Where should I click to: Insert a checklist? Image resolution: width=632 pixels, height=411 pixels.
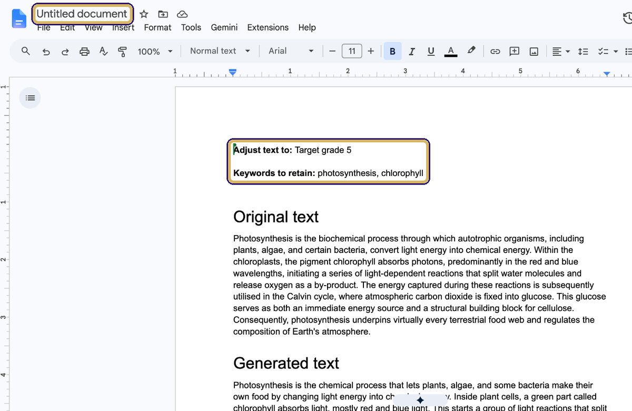click(603, 51)
